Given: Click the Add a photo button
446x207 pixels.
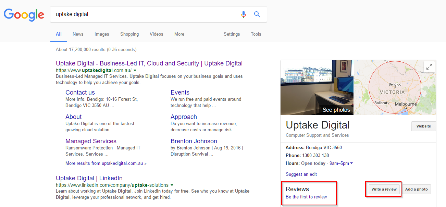Looking at the screenshot, I should coord(416,189).
